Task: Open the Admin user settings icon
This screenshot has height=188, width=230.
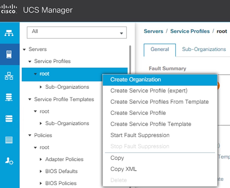Action: (9, 162)
